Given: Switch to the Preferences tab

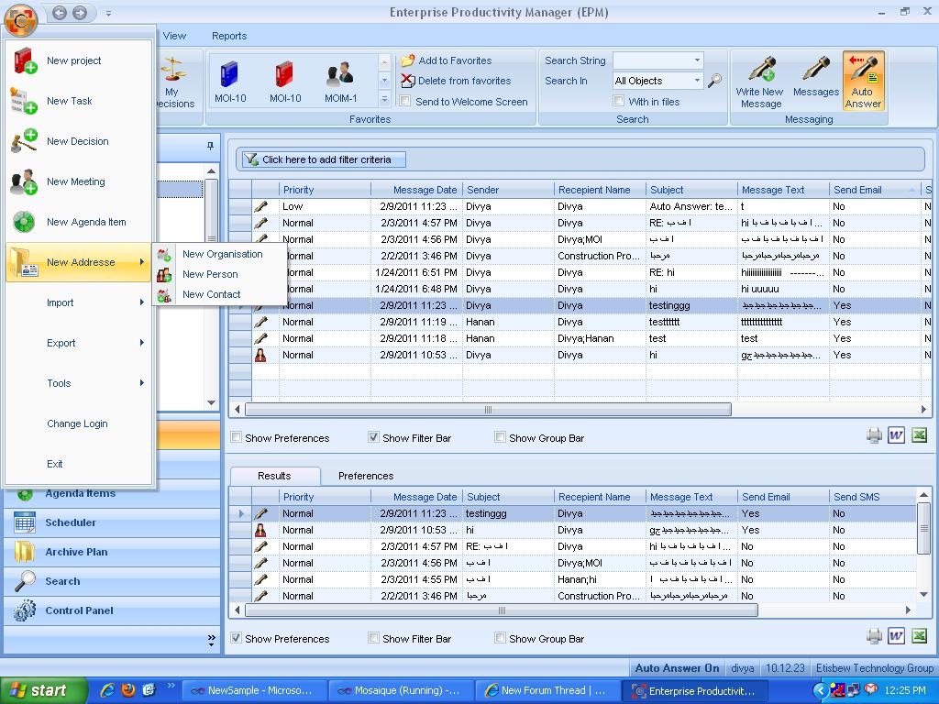Looking at the screenshot, I should click(x=365, y=476).
